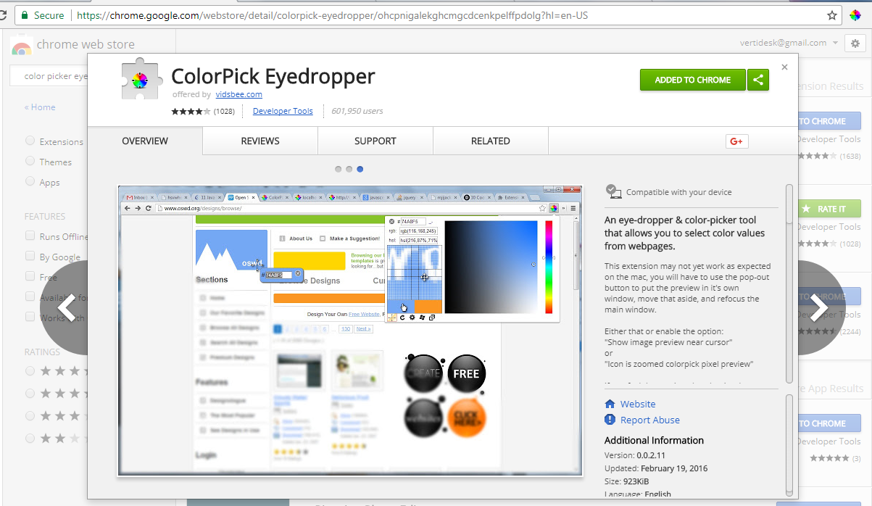Image resolution: width=872 pixels, height=506 pixels.
Task: Click the padlock Secure icon in address bar
Action: (24, 14)
